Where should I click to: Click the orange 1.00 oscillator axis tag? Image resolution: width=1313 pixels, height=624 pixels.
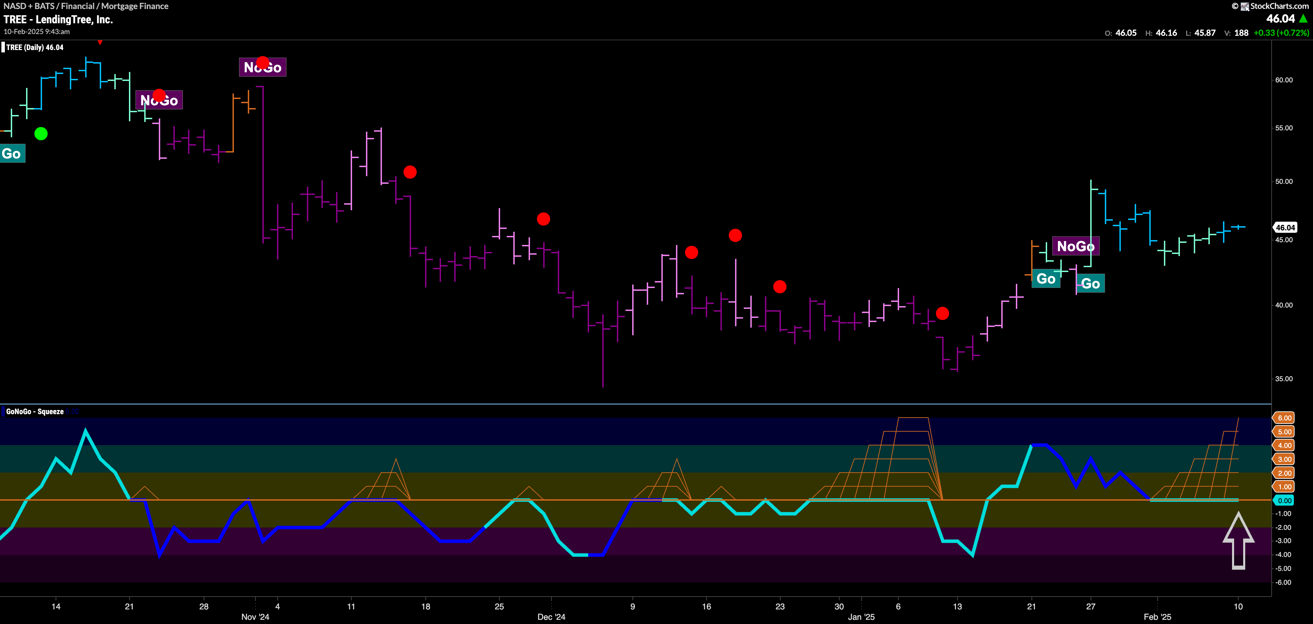pyautogui.click(x=1284, y=486)
